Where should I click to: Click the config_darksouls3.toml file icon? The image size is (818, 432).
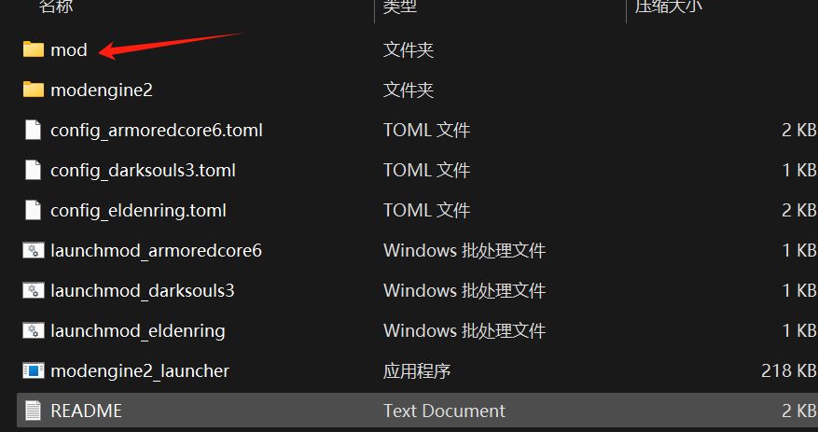pos(34,170)
